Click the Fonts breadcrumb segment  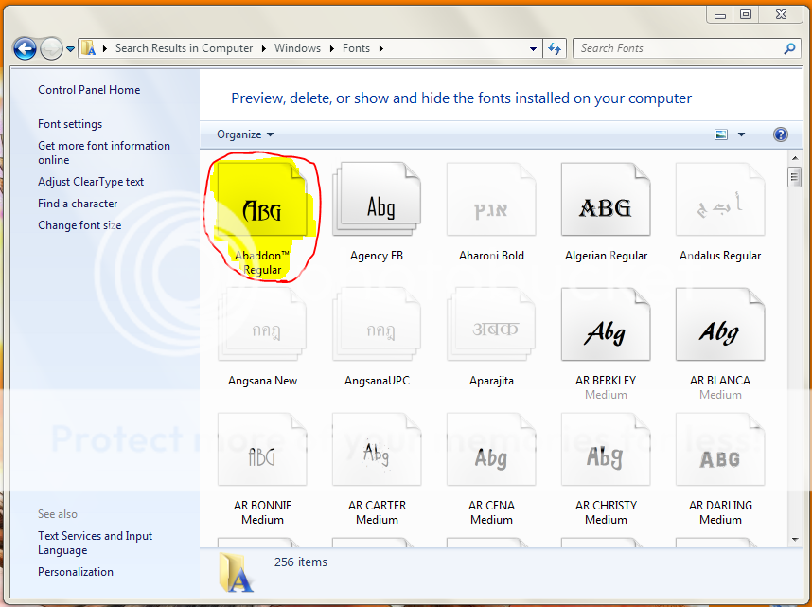pos(356,48)
